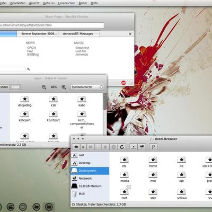This screenshot has width=212, height=212.
Task: Open the Hilfe menu
Action: [x=94, y=3]
